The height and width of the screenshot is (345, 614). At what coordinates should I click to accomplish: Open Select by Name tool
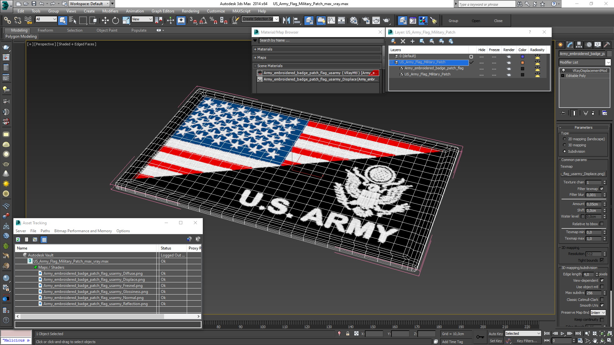pos(73,20)
